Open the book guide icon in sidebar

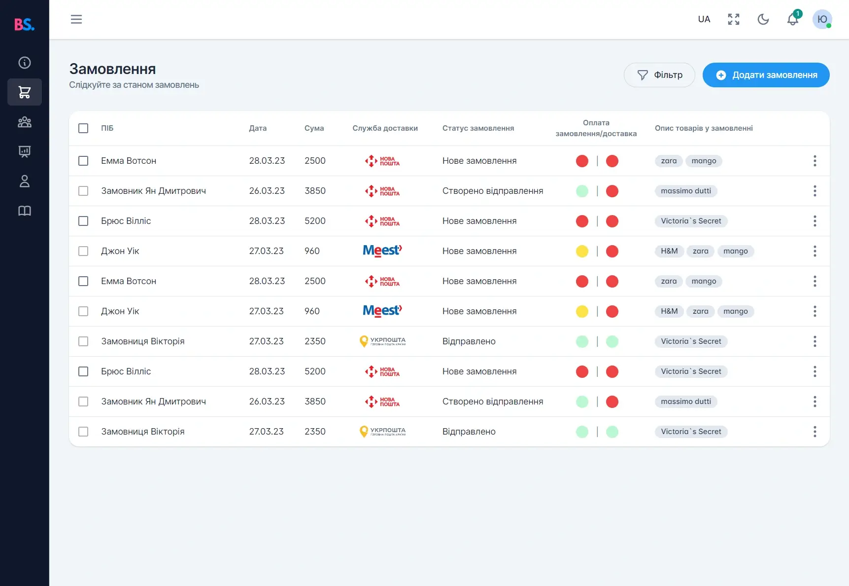click(25, 211)
